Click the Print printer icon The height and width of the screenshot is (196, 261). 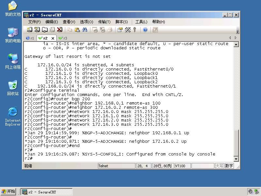110,30
